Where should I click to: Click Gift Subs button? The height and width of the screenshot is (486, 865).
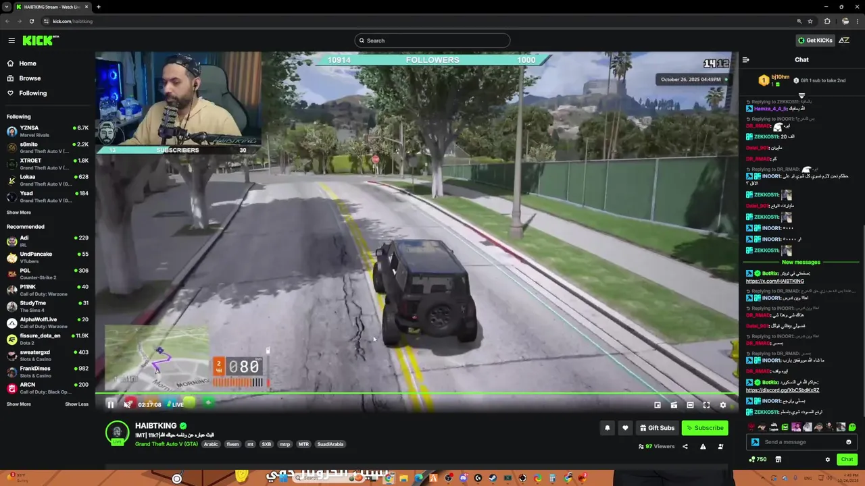658,427
